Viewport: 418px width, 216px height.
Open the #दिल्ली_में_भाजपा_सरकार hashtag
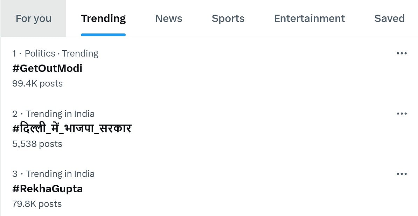72,128
